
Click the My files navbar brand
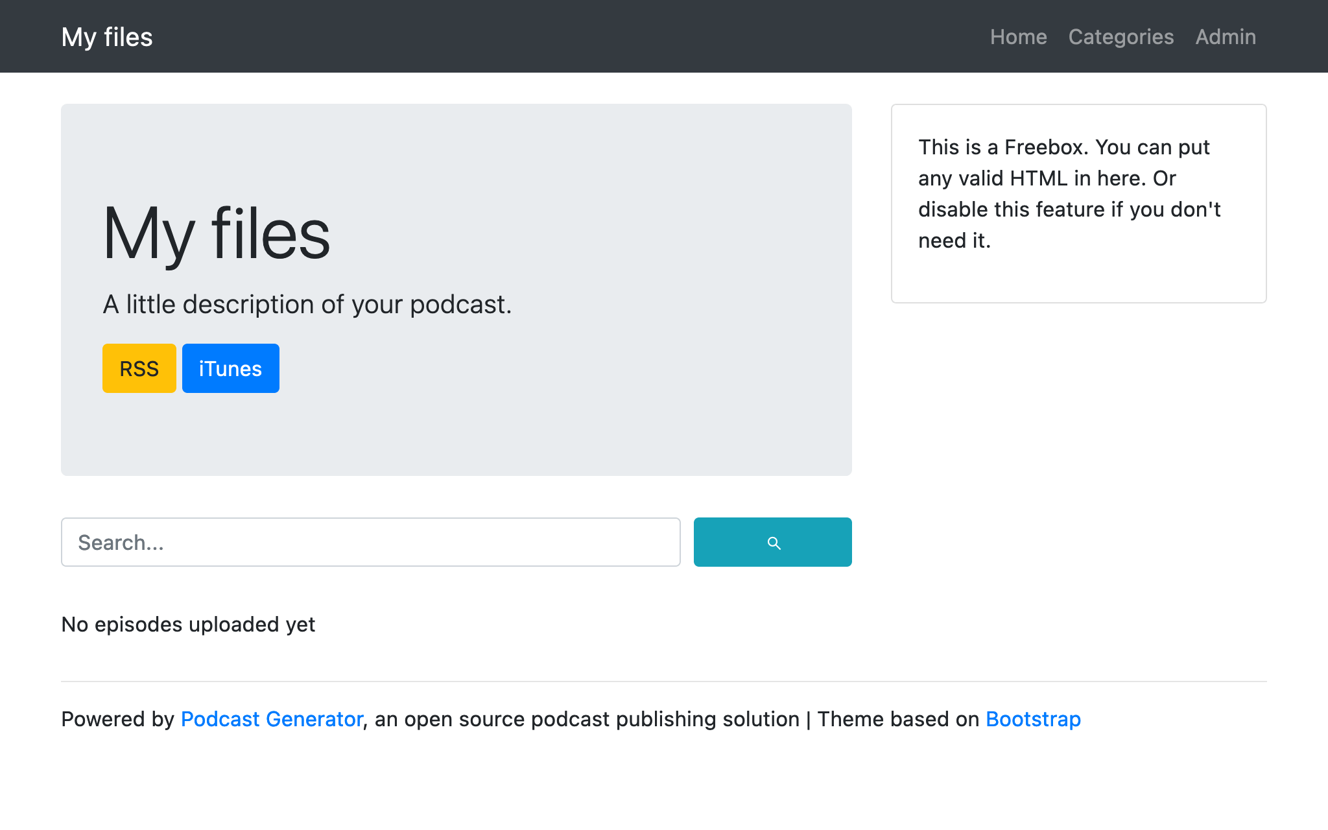[107, 37]
